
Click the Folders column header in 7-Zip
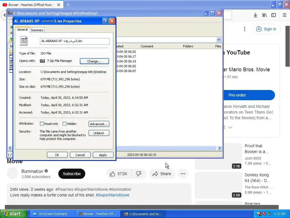click(x=180, y=46)
